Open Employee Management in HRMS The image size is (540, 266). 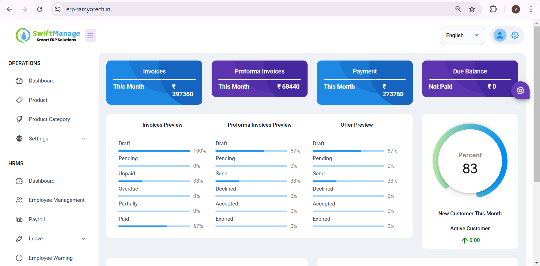coord(57,200)
